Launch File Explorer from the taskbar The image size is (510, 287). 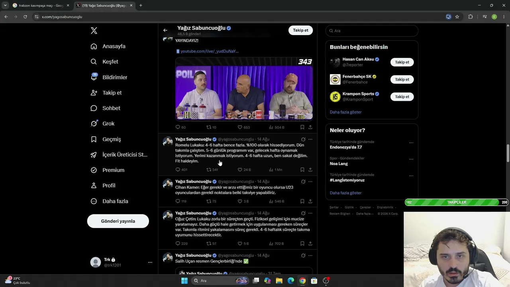click(x=279, y=281)
